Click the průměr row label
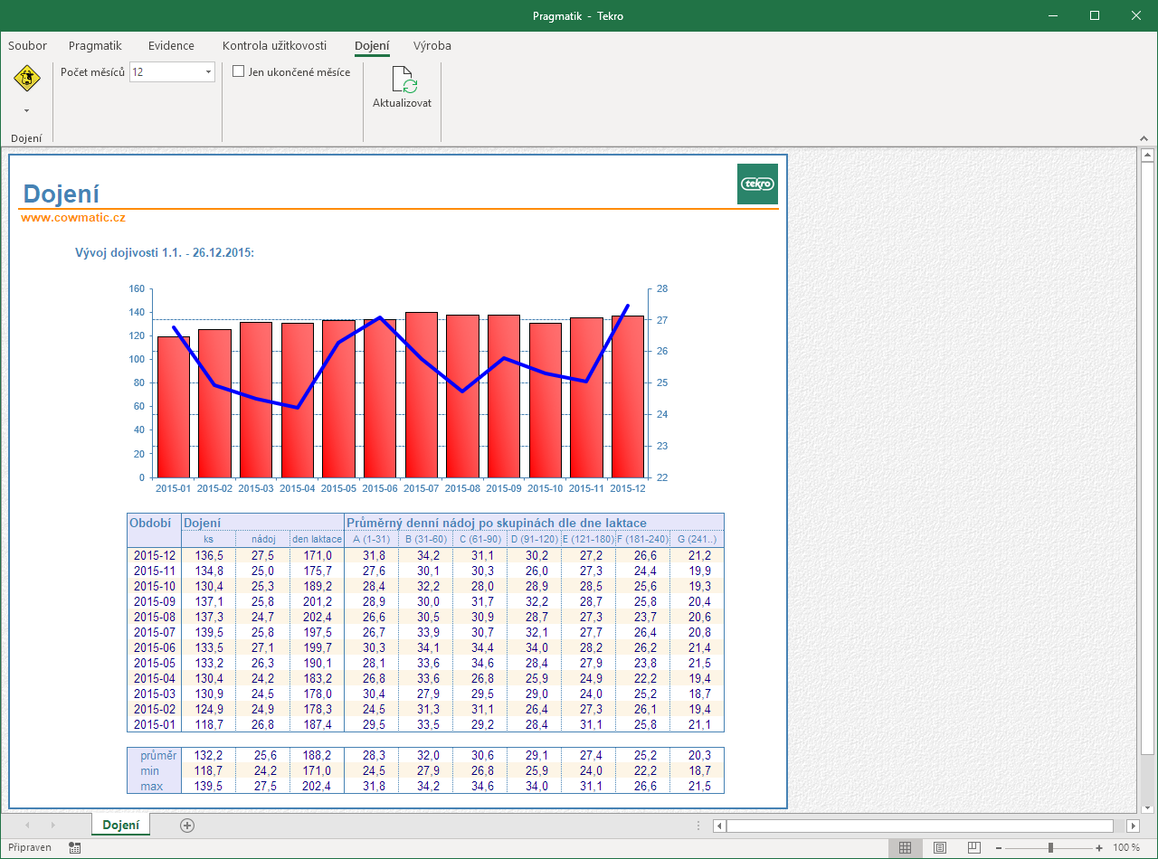 (x=155, y=756)
